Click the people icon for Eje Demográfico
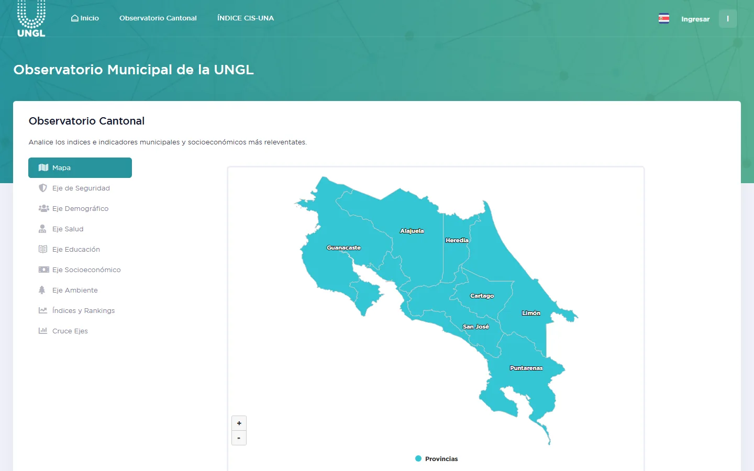The width and height of the screenshot is (754, 471). click(x=43, y=209)
